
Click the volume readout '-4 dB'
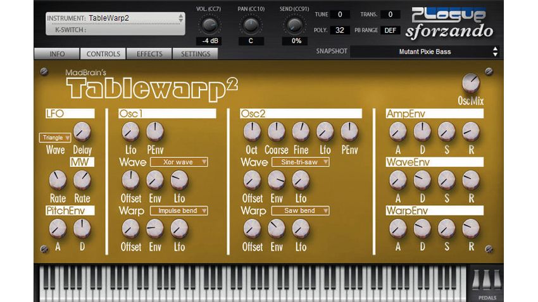[x=210, y=40]
